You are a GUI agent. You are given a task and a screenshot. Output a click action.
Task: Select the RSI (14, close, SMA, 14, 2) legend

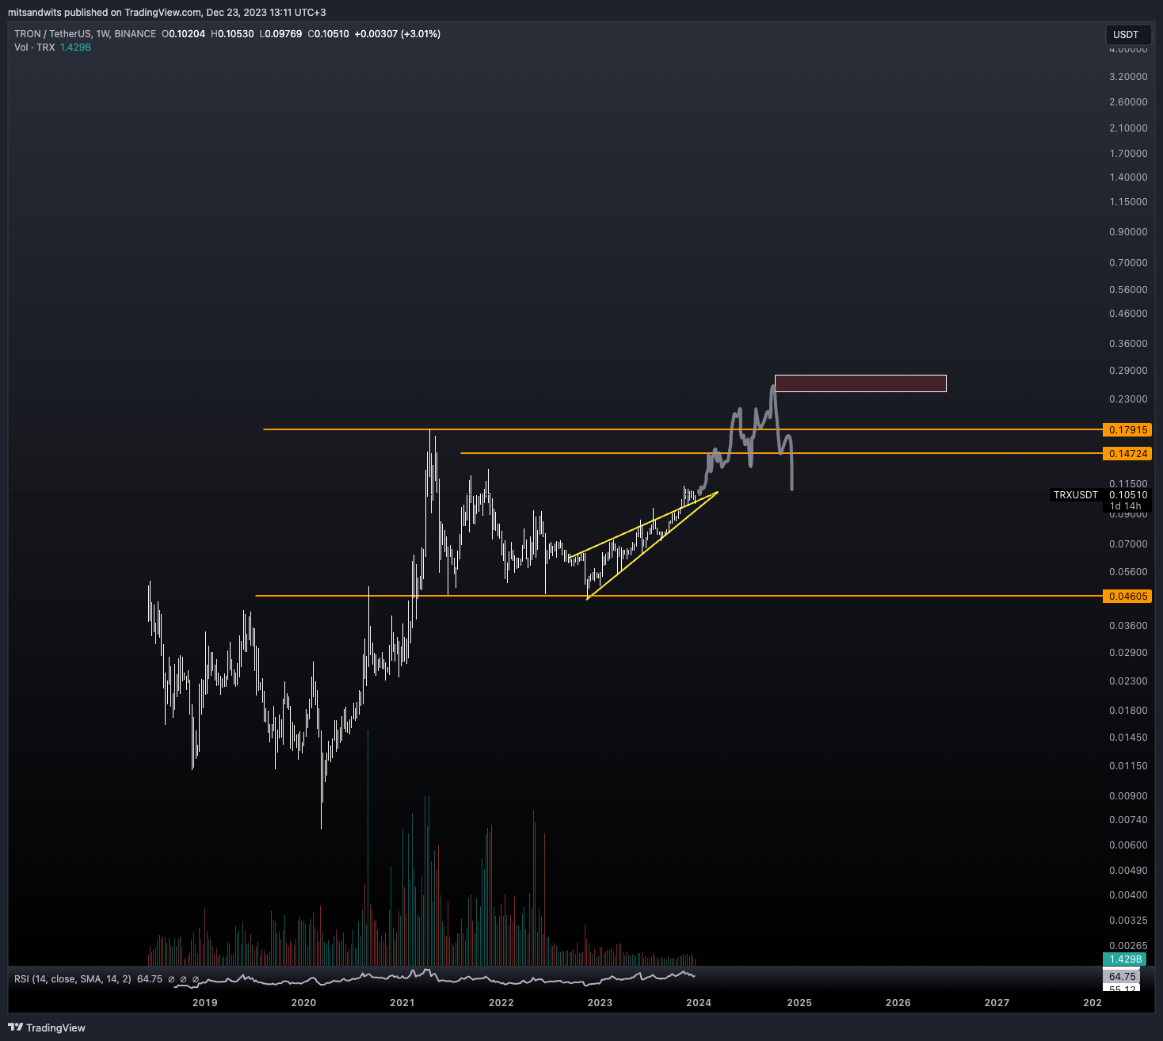[73, 979]
